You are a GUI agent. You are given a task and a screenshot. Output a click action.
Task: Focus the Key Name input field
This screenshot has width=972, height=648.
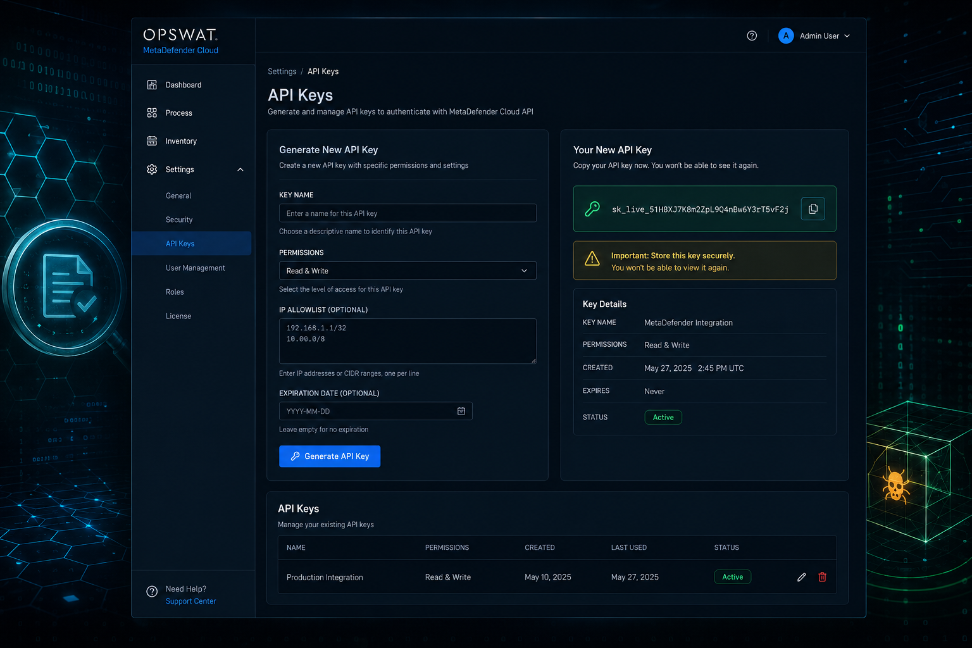408,213
